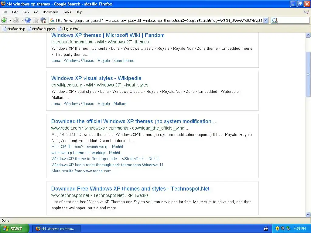Open Windows XP had a more thorough dark theme link
311x233 pixels.
107,165
